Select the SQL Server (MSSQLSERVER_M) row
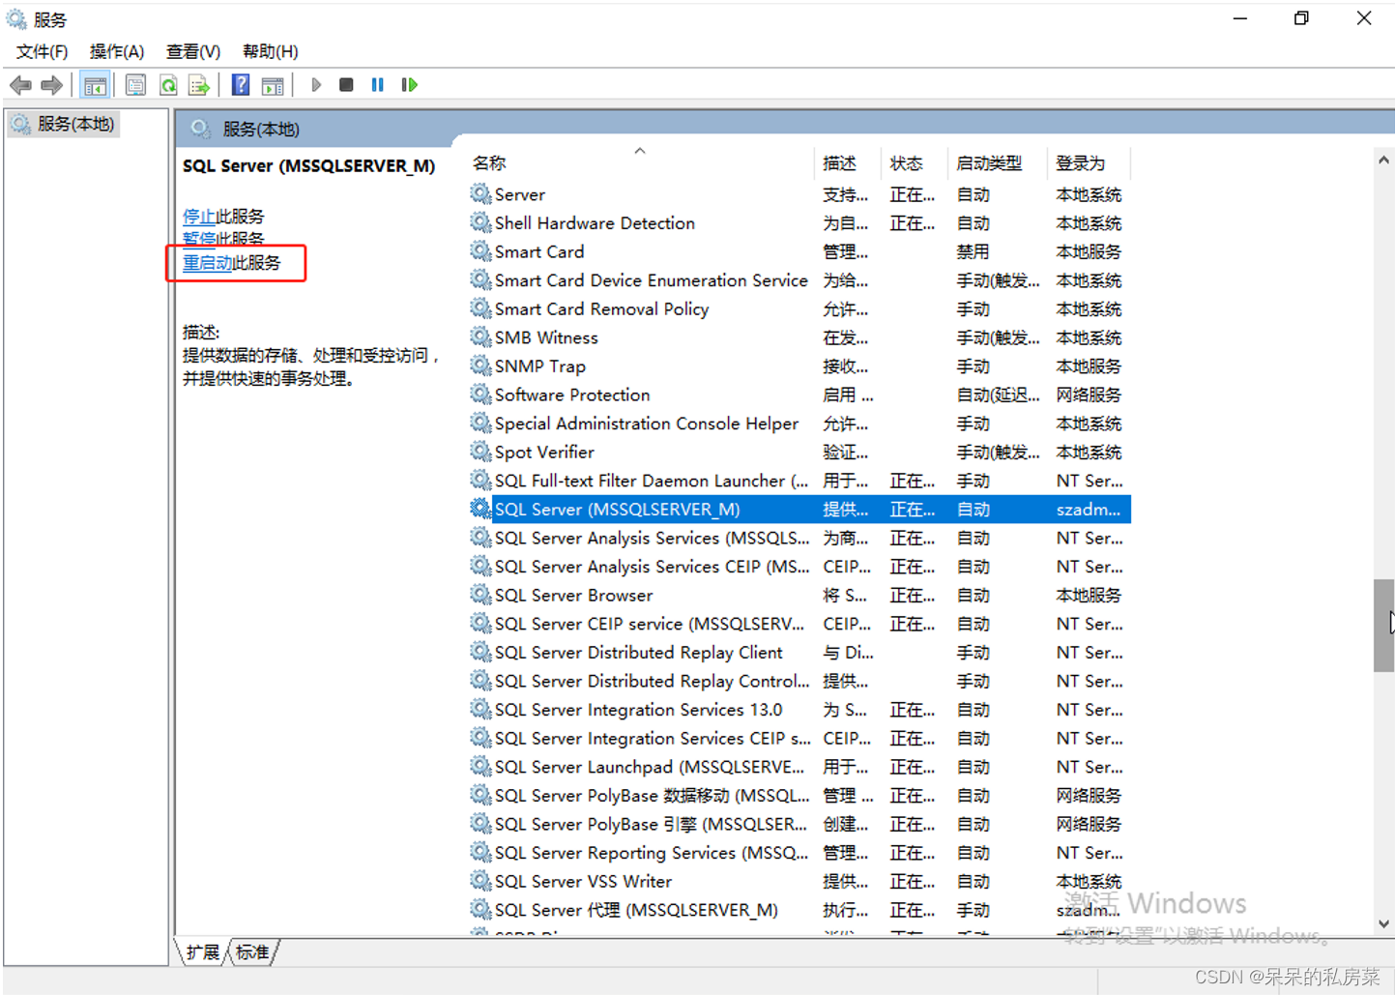Image resolution: width=1395 pixels, height=995 pixels. pos(799,510)
